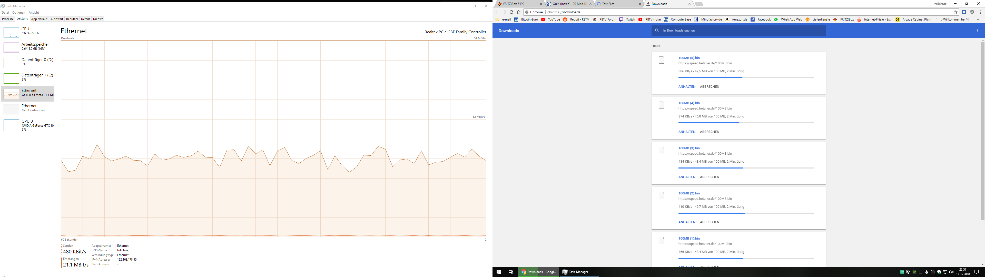The image size is (985, 277).
Task: Open the Ansicht menu
Action: [x=34, y=13]
